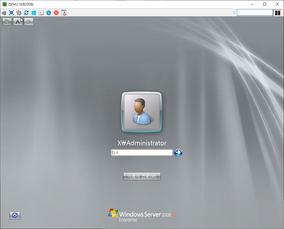Click the letter A button
The image size is (284, 229).
point(18,22)
